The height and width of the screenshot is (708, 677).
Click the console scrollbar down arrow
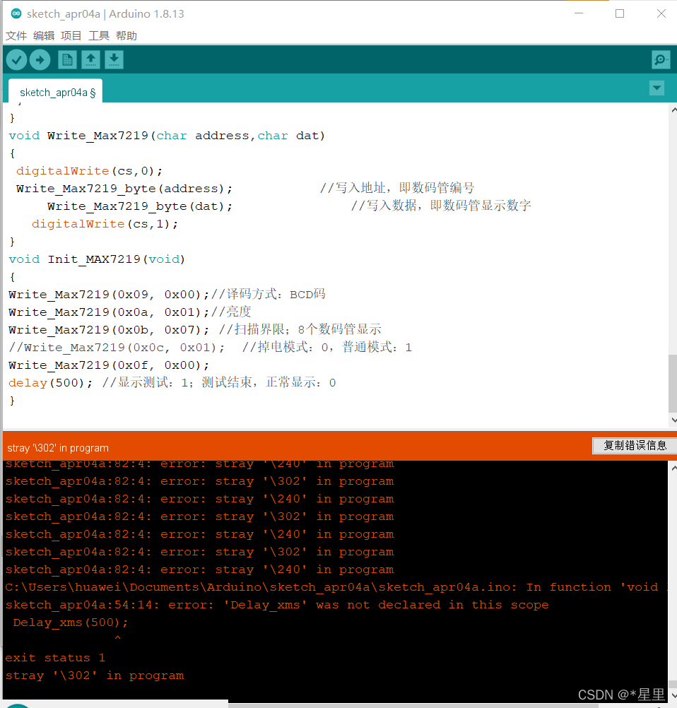[x=673, y=696]
